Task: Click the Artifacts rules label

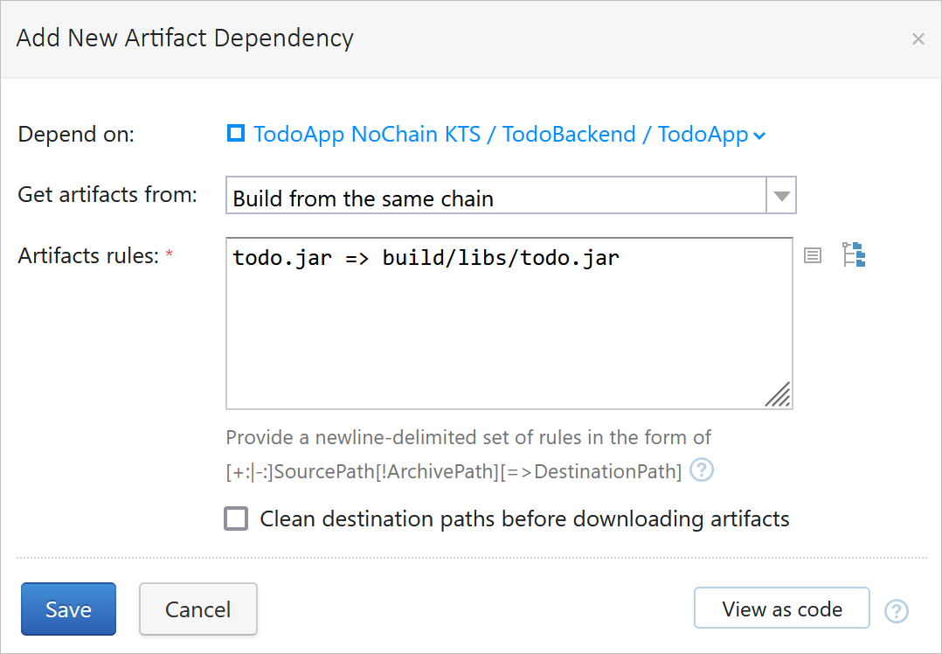Action: click(86, 254)
